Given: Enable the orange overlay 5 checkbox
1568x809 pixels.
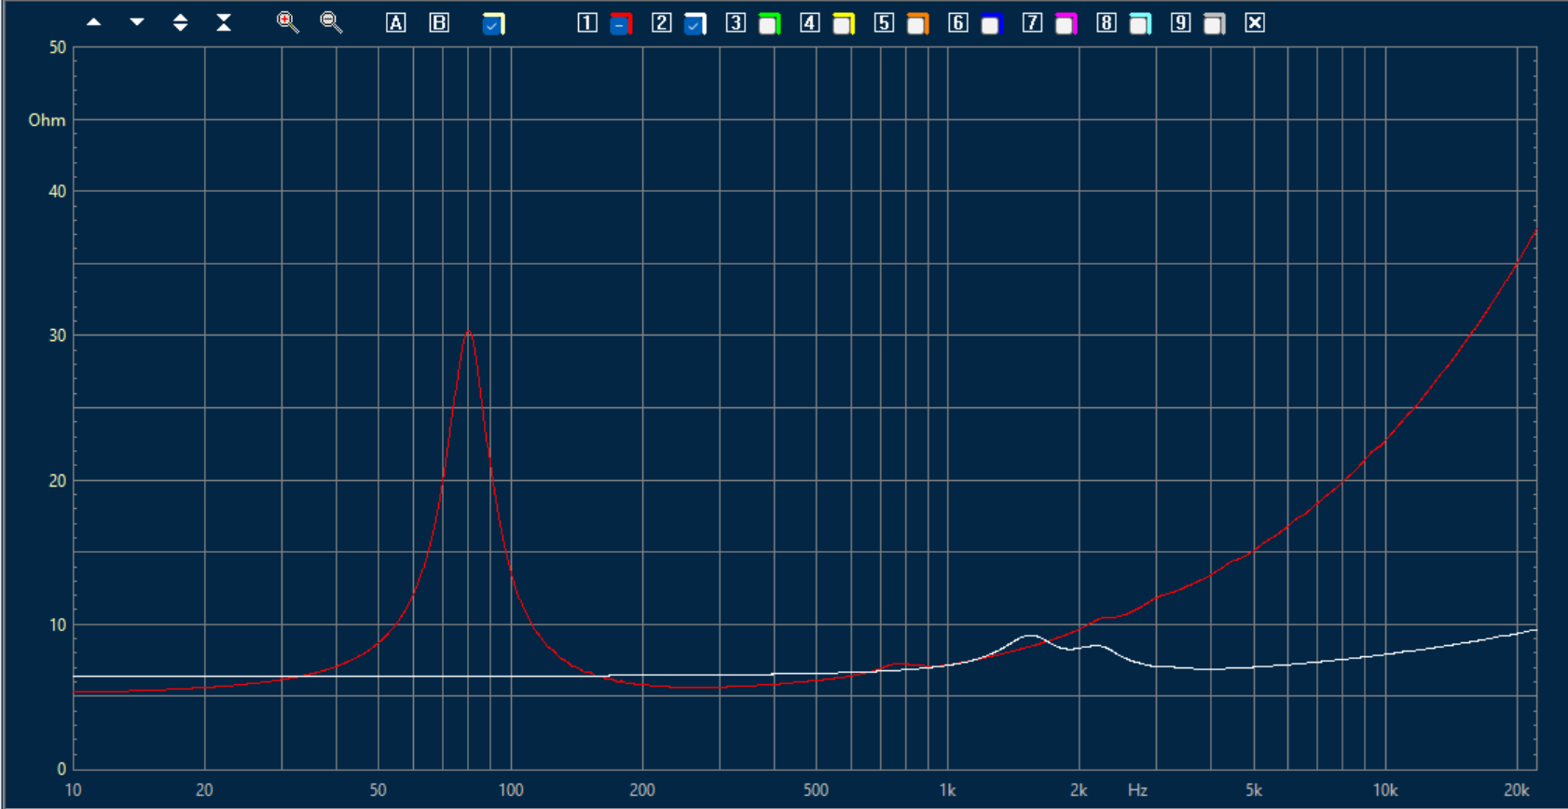Looking at the screenshot, I should tap(917, 24).
